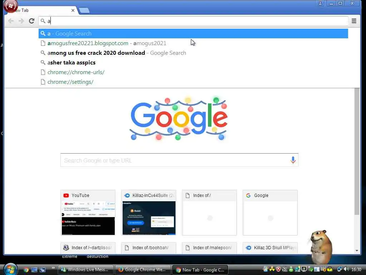Viewport: 366px width, 275px height.
Task: Expand the Quick Launch overflow chevron
Action: (x=53, y=268)
